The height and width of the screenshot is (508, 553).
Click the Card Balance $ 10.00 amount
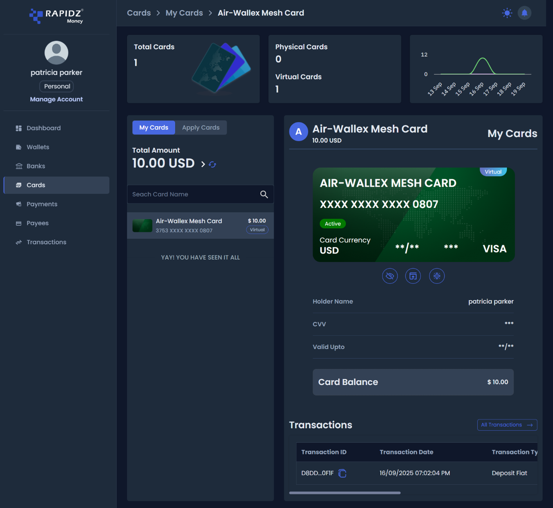pyautogui.click(x=498, y=382)
